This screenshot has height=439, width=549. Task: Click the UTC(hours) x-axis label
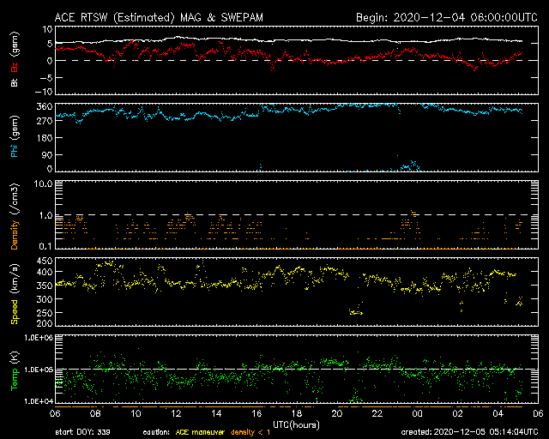pos(297,424)
